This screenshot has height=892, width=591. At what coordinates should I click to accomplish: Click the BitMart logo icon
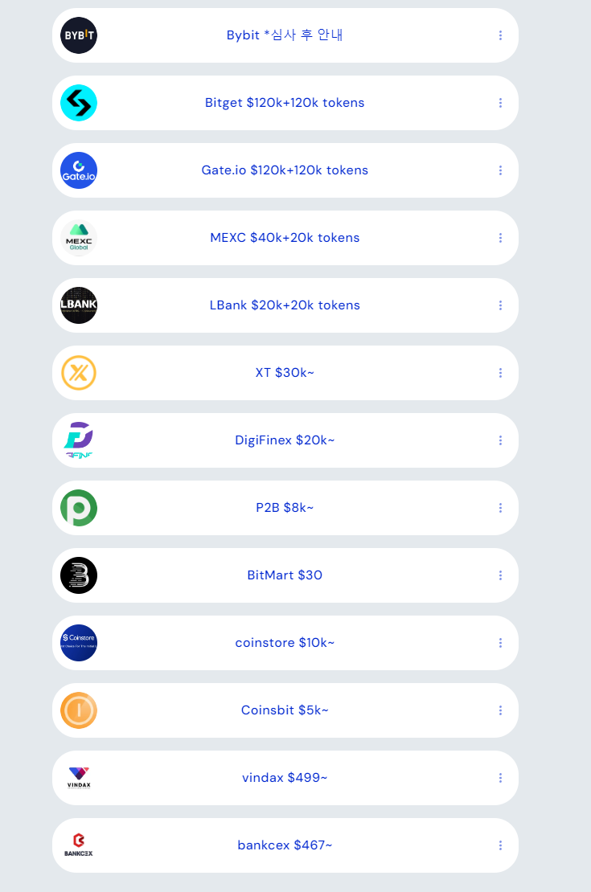(x=79, y=575)
